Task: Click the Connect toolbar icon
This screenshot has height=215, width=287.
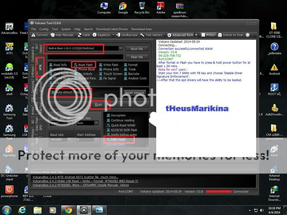Action: pos(40,35)
